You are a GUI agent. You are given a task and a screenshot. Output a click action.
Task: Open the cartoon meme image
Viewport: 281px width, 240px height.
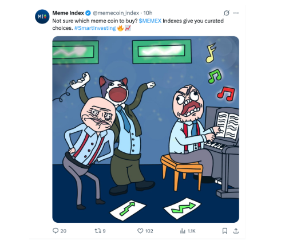tap(146, 129)
